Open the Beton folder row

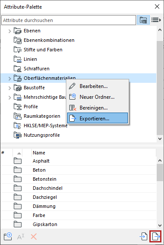coord(78,170)
